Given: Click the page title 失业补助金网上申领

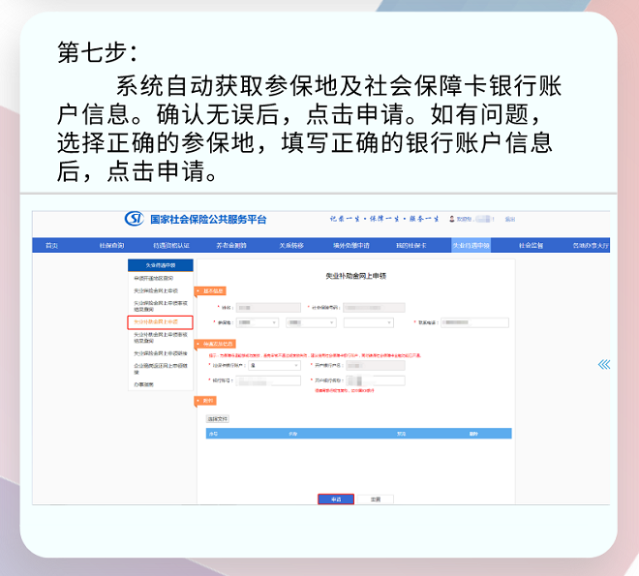Looking at the screenshot, I should coord(355,276).
